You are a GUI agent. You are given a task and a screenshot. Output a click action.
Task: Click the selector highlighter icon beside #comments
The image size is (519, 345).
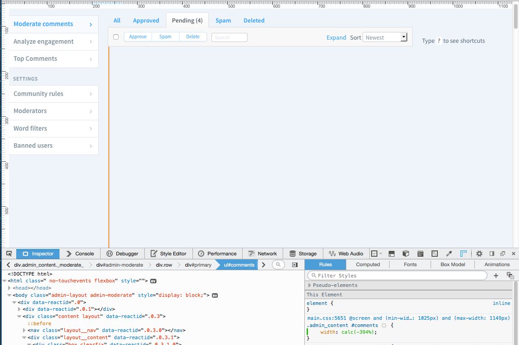[x=384, y=325]
